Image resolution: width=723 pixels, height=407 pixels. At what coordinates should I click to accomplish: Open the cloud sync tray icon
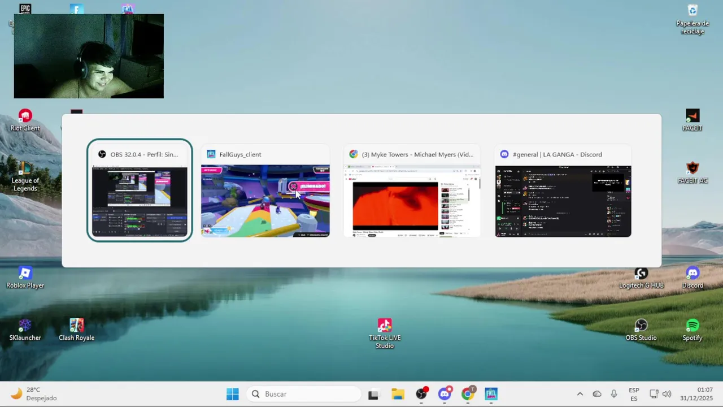point(597,394)
